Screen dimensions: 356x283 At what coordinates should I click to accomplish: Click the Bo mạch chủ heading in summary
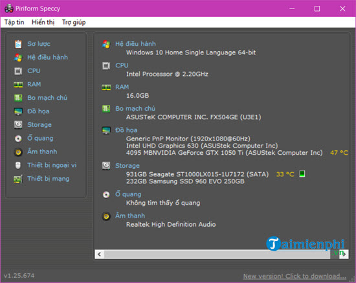pos(135,108)
